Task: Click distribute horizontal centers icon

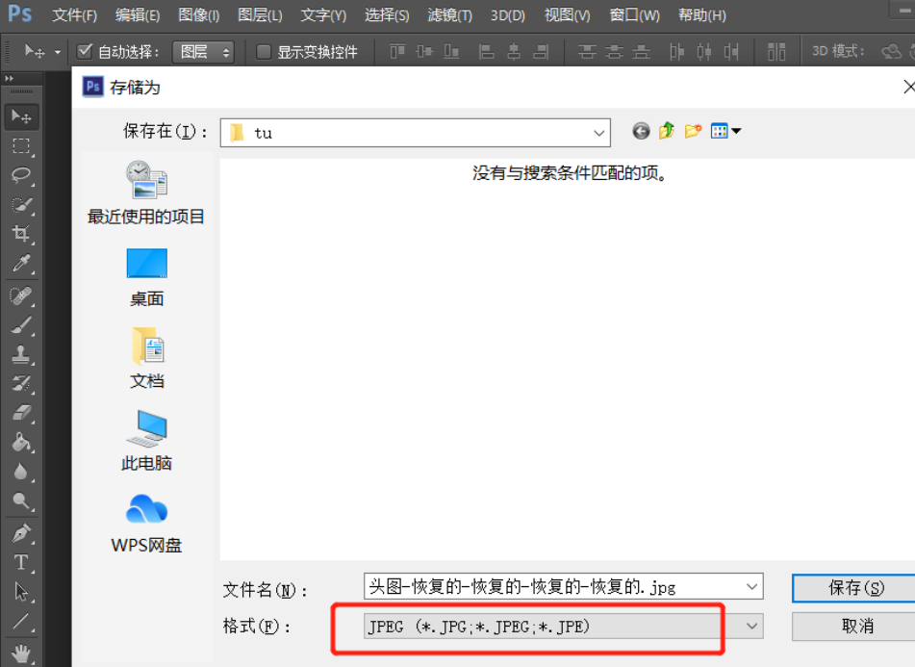Action: [x=703, y=52]
